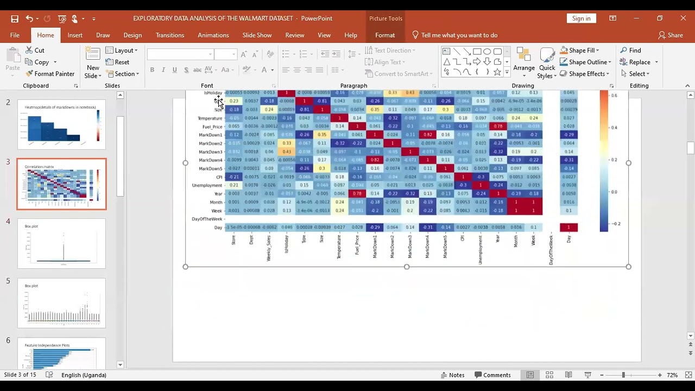Open the Arrange options
This screenshot has height=391, width=695.
click(524, 62)
